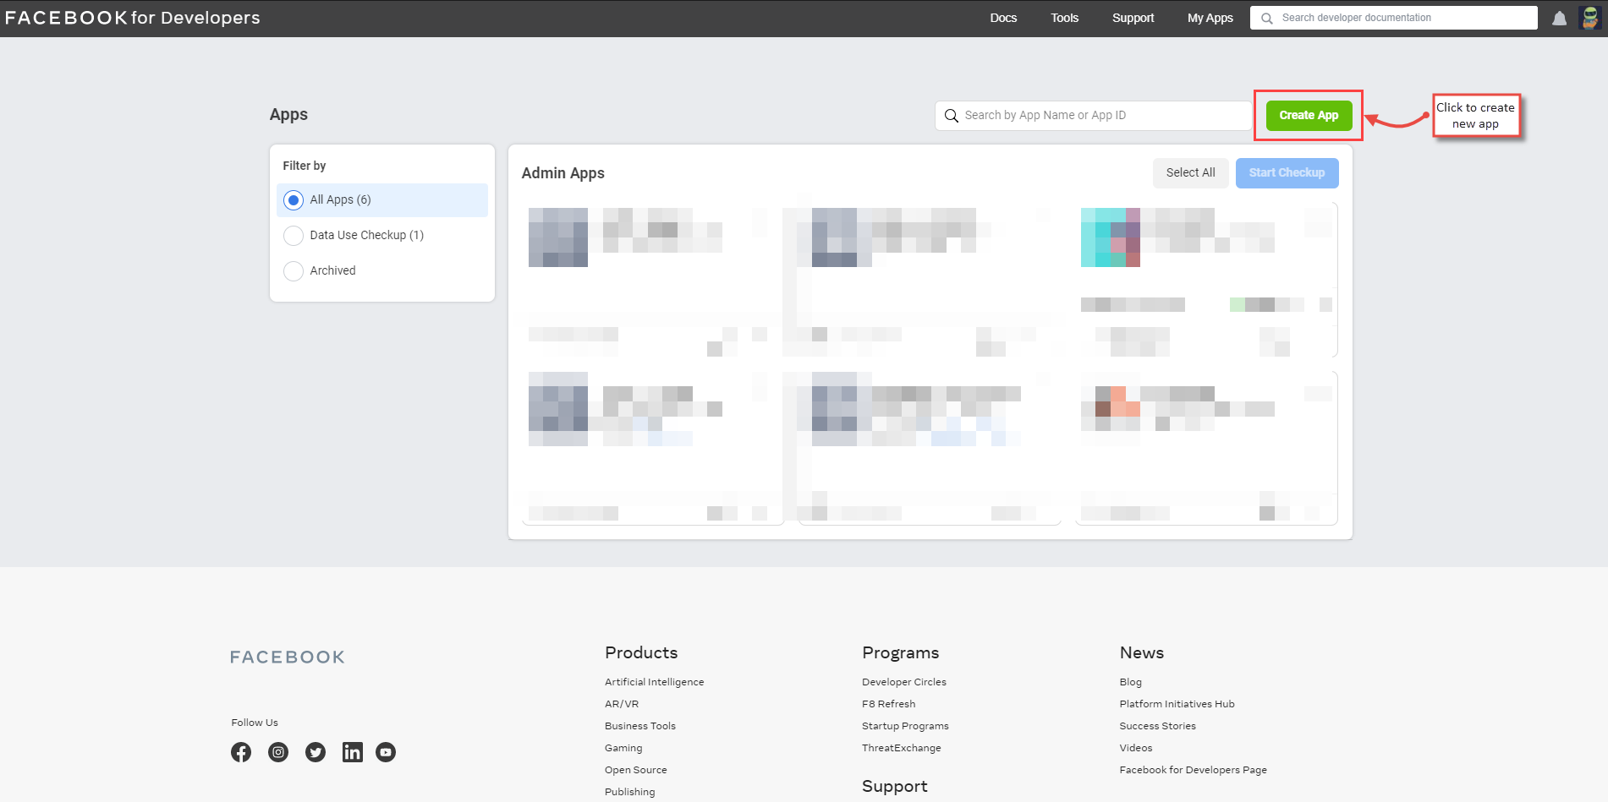Open the Developer Circles link

point(904,682)
